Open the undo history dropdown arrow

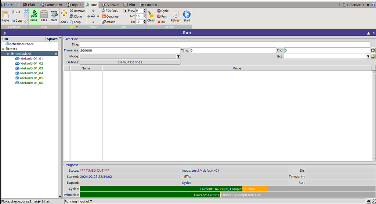[11, 5]
